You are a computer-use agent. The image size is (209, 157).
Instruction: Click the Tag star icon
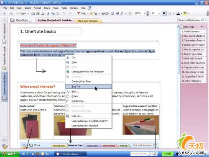pyautogui.click(x=92, y=13)
